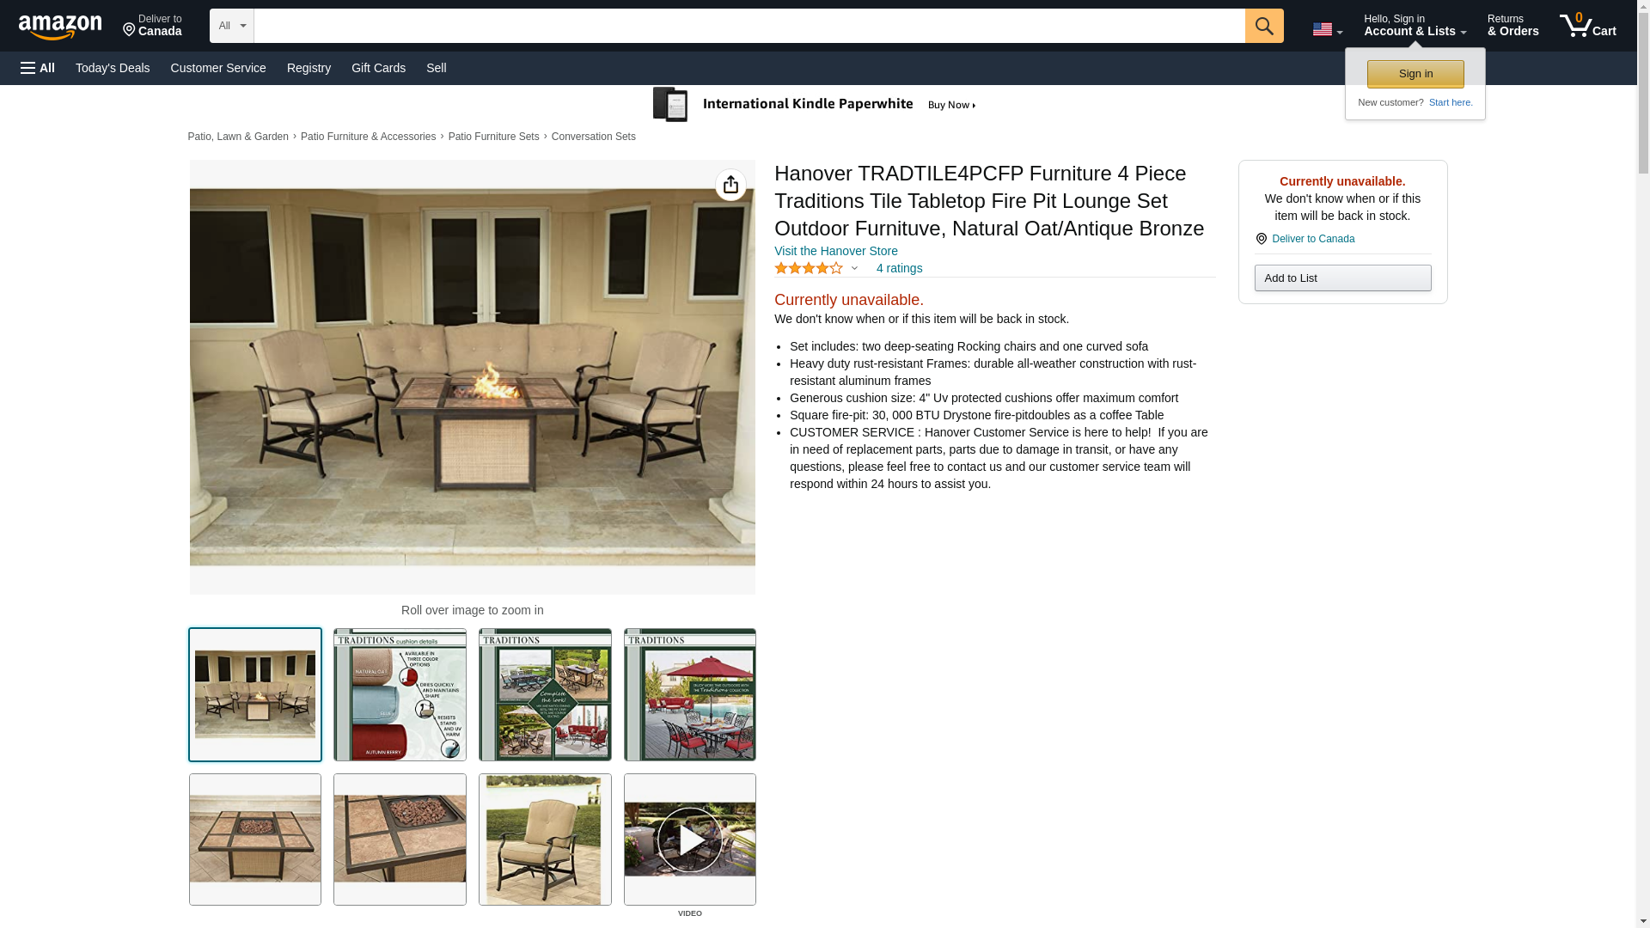The width and height of the screenshot is (1650, 928).
Task: Play the product video thumbnail
Action: tap(689, 839)
